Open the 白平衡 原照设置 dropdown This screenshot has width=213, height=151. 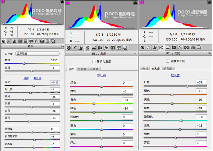37,54
